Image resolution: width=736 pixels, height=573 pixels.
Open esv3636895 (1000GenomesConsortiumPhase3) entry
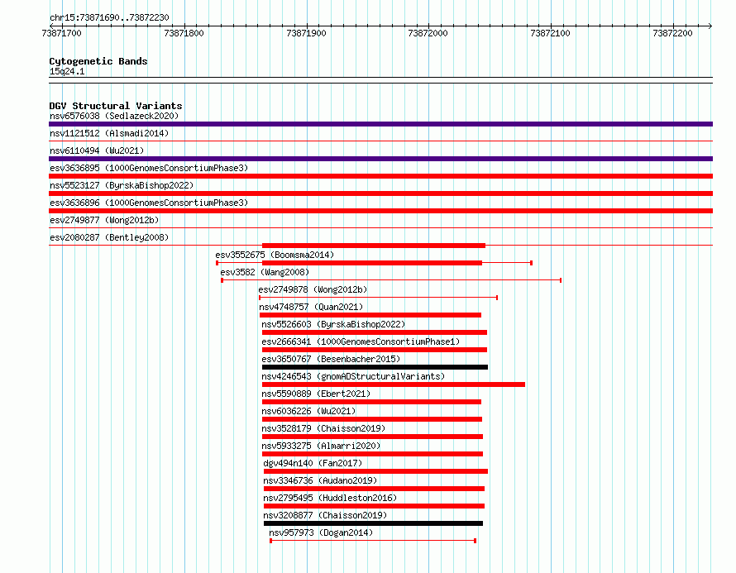pyautogui.click(x=149, y=168)
